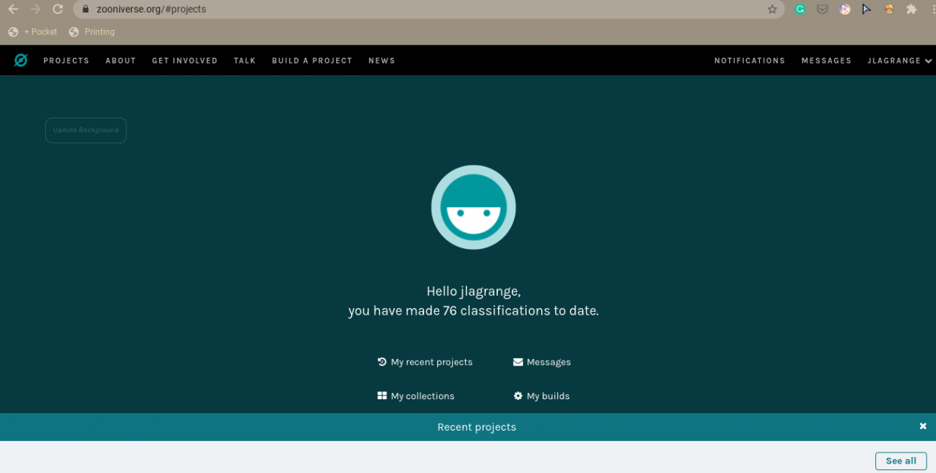Image resolution: width=936 pixels, height=473 pixels.
Task: Open the Pocket extension icon
Action: coord(823,9)
